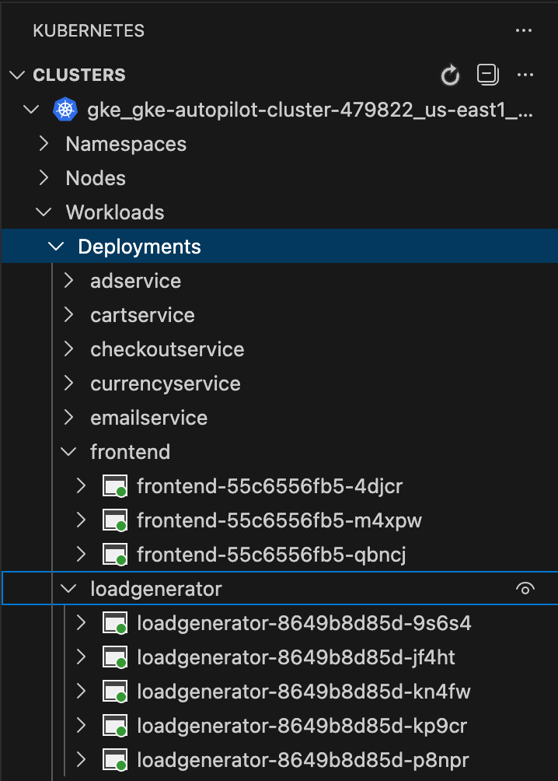Image resolution: width=558 pixels, height=781 pixels.
Task: Click the pod status icon for frontend-55c6556fb5-4djcr
Action: coord(115,487)
